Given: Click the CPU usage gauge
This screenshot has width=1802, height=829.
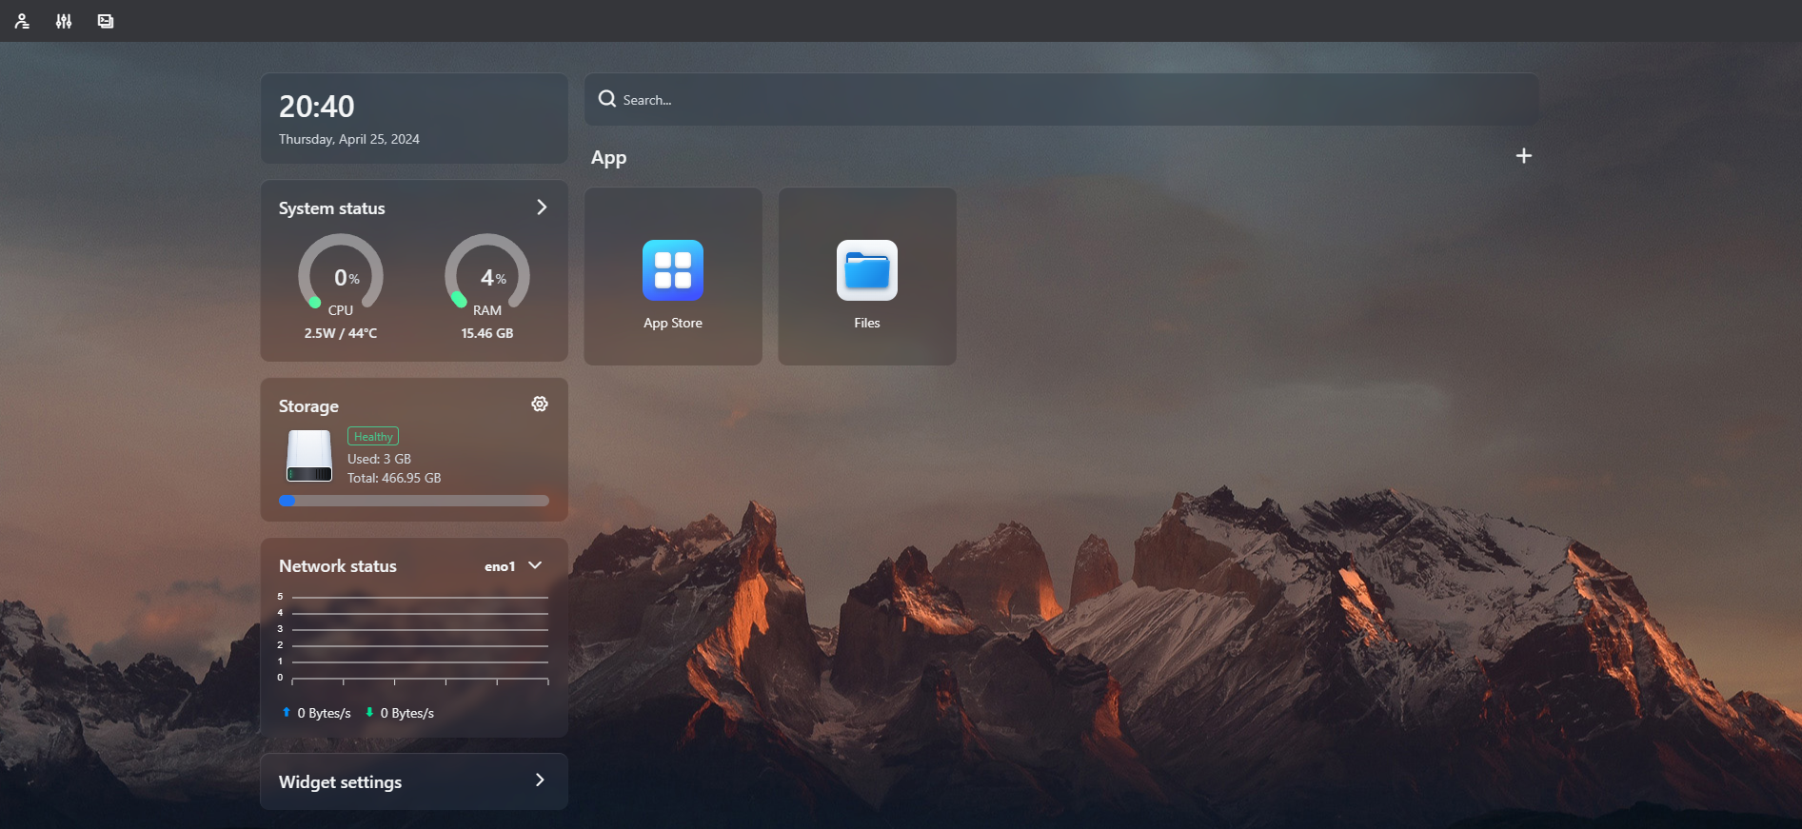Looking at the screenshot, I should (x=341, y=276).
